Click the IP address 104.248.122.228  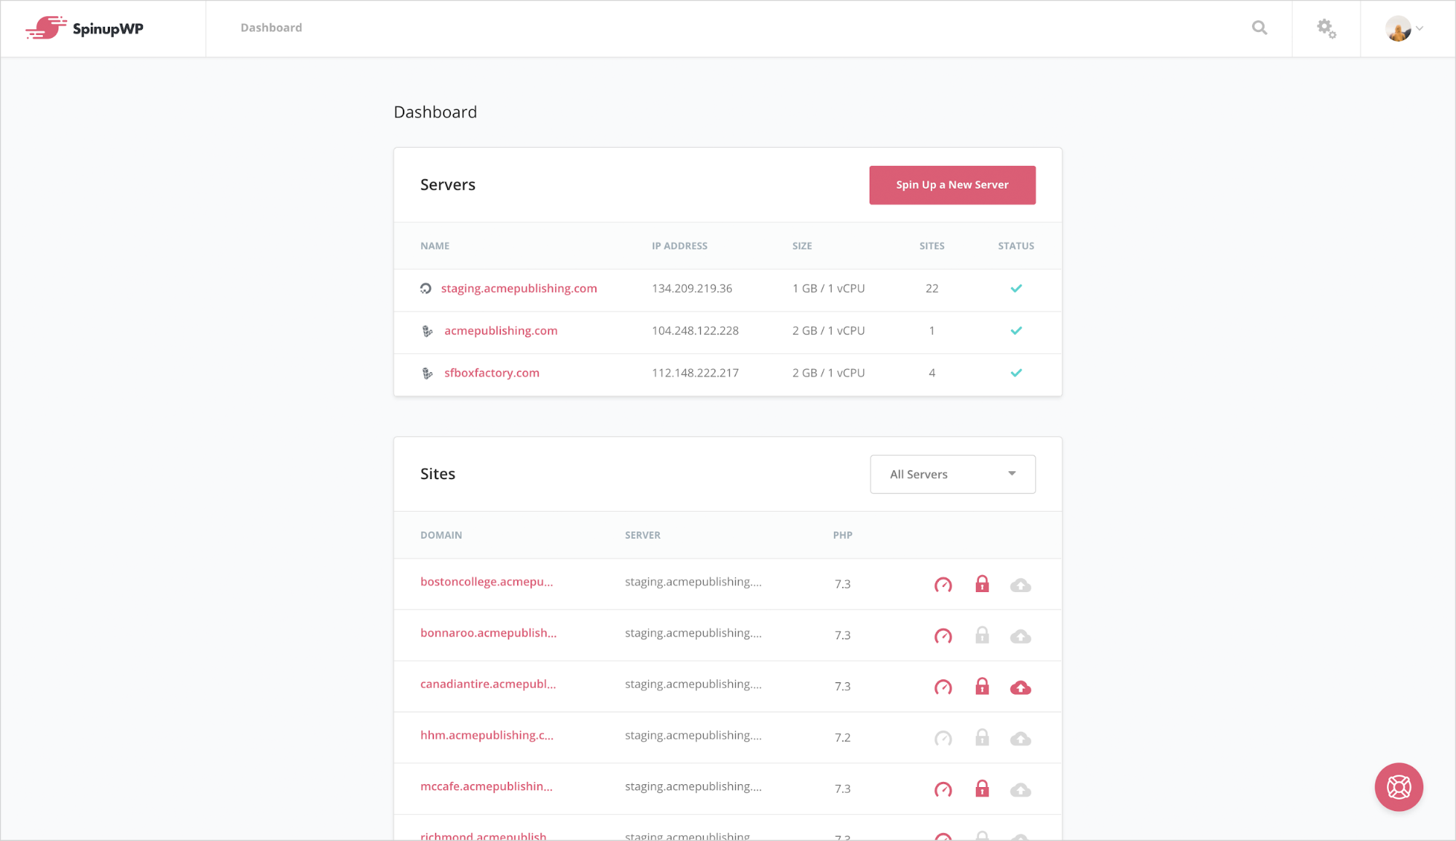tap(695, 331)
